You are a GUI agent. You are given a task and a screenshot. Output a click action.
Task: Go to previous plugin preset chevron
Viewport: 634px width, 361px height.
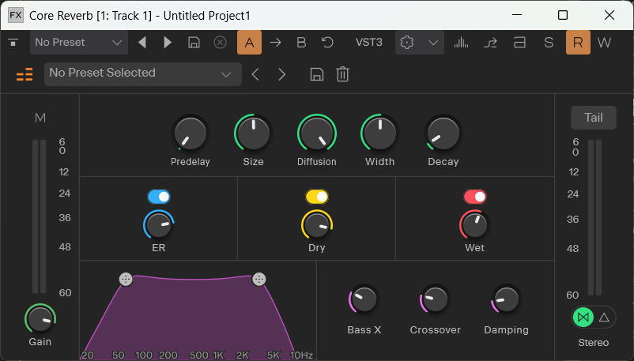tap(255, 74)
